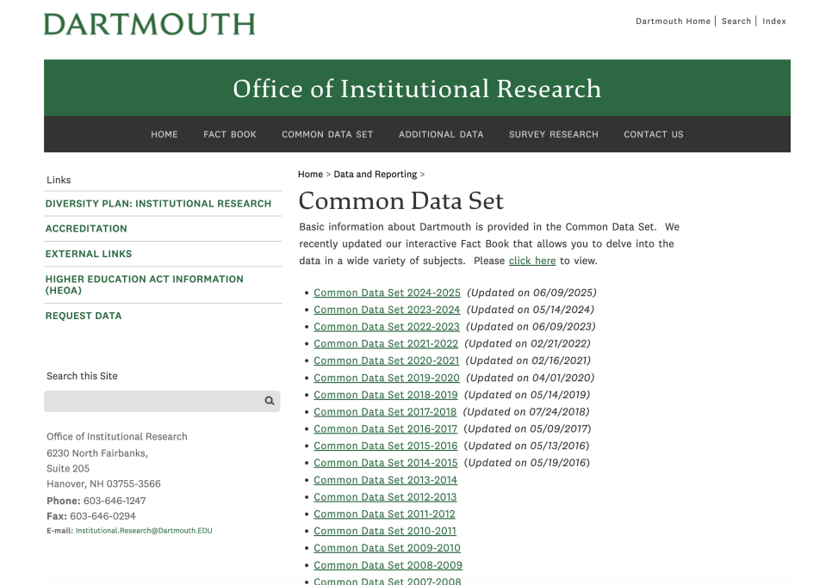Image resolution: width=832 pixels, height=585 pixels.
Task: Select Additional Data in navigation bar
Action: coord(441,134)
